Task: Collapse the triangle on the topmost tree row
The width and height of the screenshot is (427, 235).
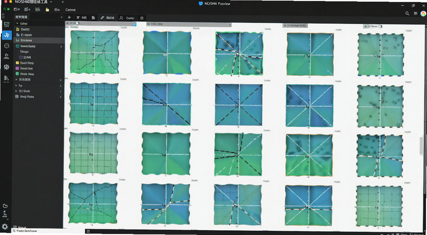Action: pyautogui.click(x=18, y=23)
